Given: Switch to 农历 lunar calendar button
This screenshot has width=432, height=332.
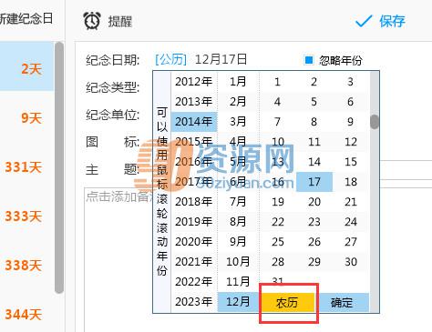Looking at the screenshot, I should click(x=287, y=302).
